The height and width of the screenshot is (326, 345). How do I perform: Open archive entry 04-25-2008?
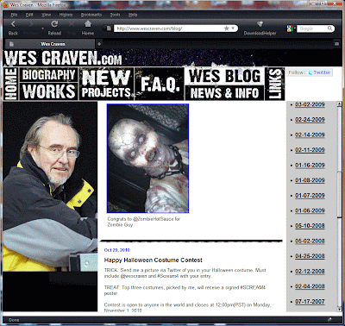point(310,256)
